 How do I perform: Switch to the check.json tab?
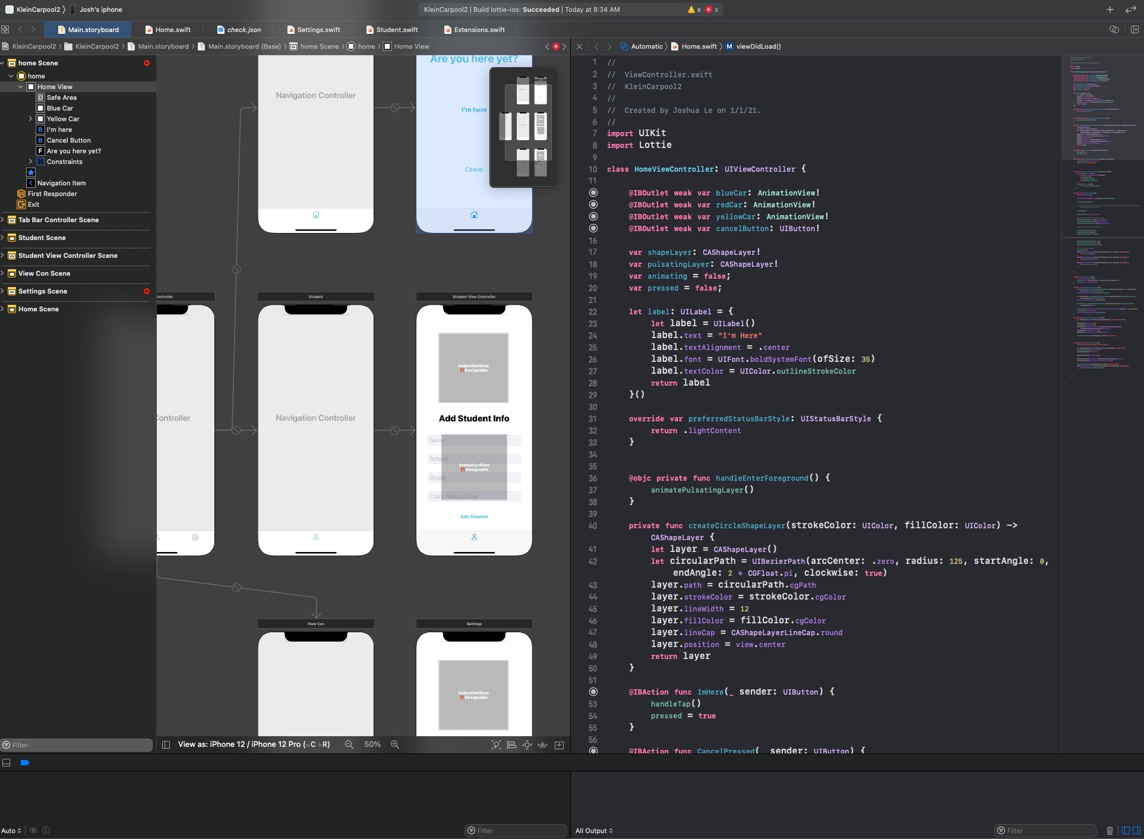[x=244, y=30]
